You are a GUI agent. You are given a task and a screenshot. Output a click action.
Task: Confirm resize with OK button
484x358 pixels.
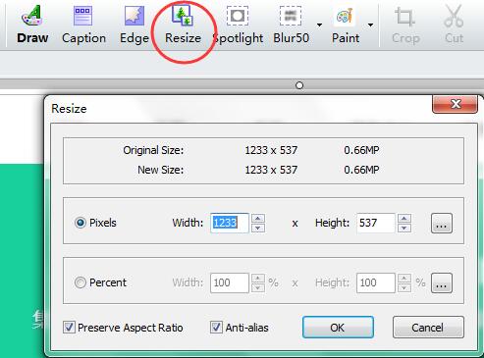(338, 327)
